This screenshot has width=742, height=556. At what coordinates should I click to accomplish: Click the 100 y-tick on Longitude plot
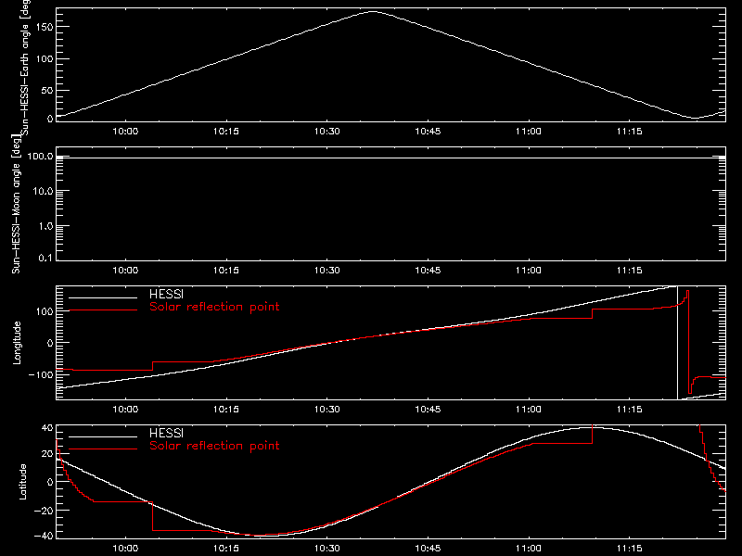click(x=45, y=311)
